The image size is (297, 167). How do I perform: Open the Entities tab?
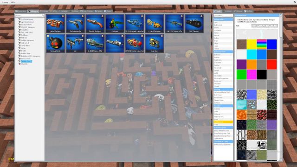tap(44, 11)
